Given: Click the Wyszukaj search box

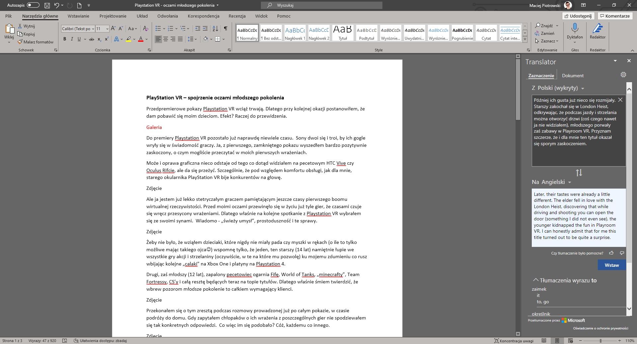Looking at the screenshot, I should [322, 5].
